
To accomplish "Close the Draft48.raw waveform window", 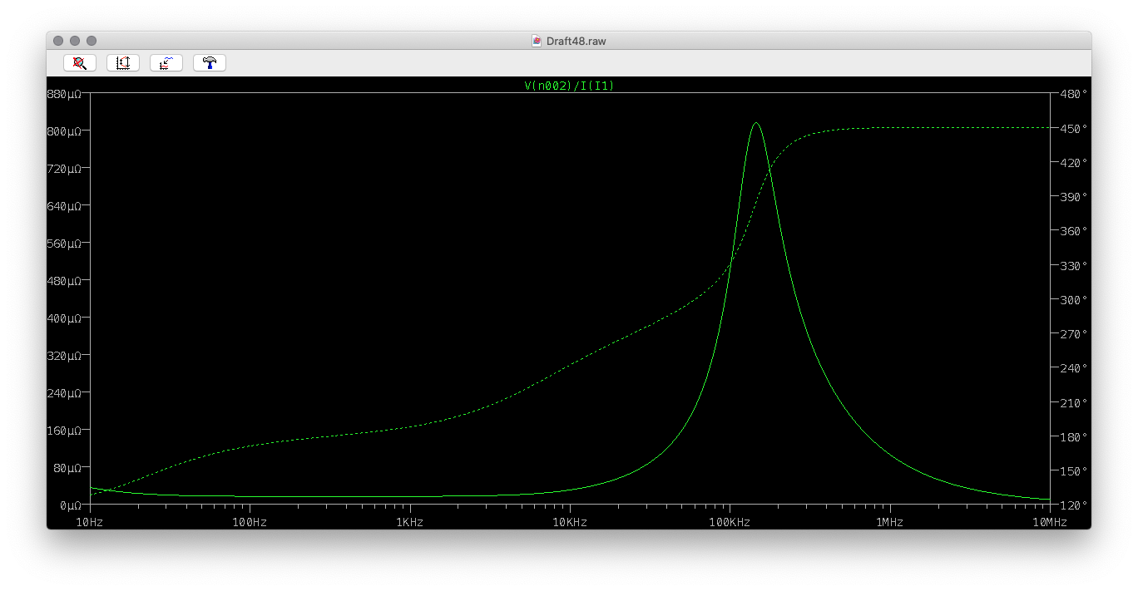I will [x=58, y=41].
